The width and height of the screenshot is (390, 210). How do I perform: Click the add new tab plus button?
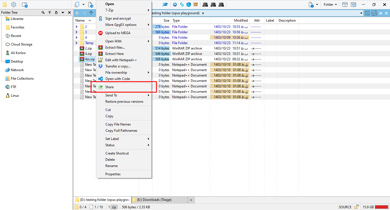click(x=191, y=200)
